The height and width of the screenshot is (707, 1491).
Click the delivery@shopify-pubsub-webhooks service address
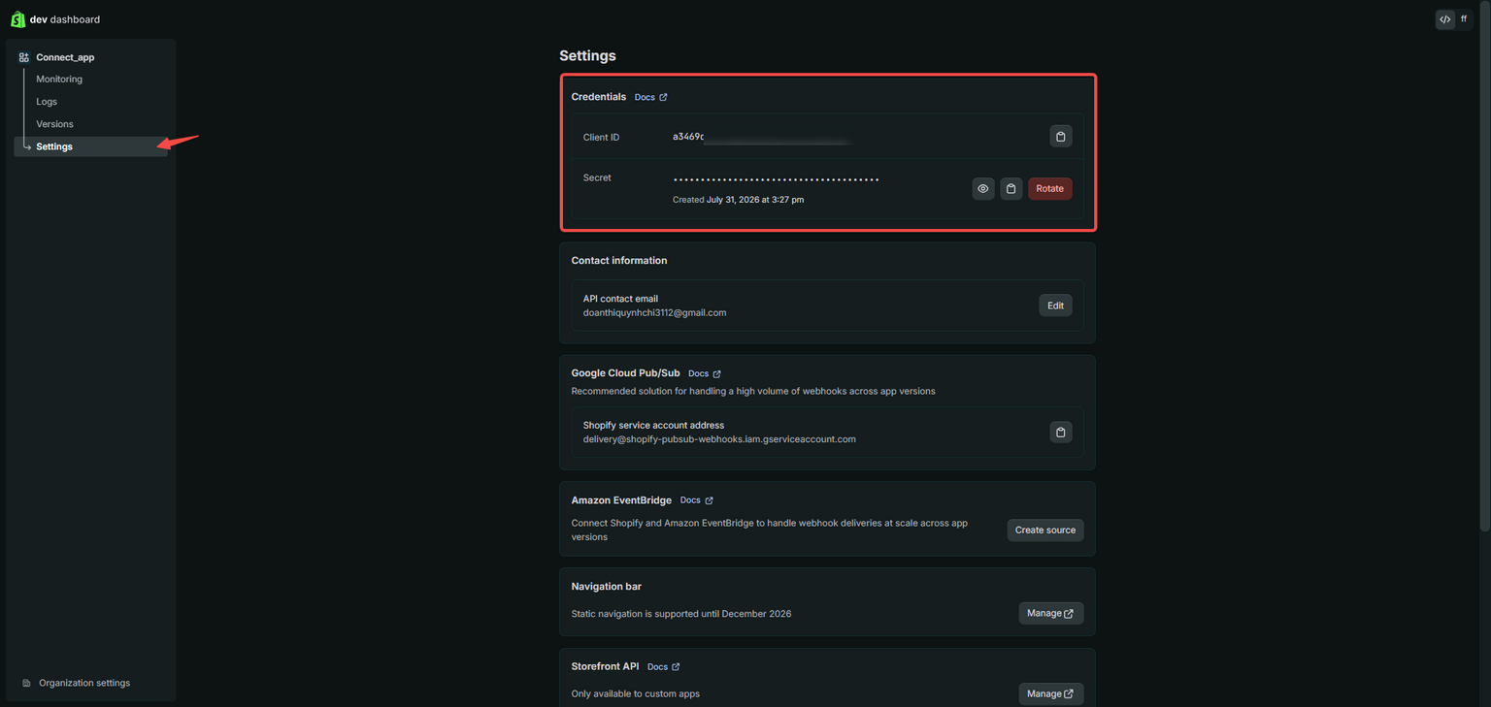[719, 439]
